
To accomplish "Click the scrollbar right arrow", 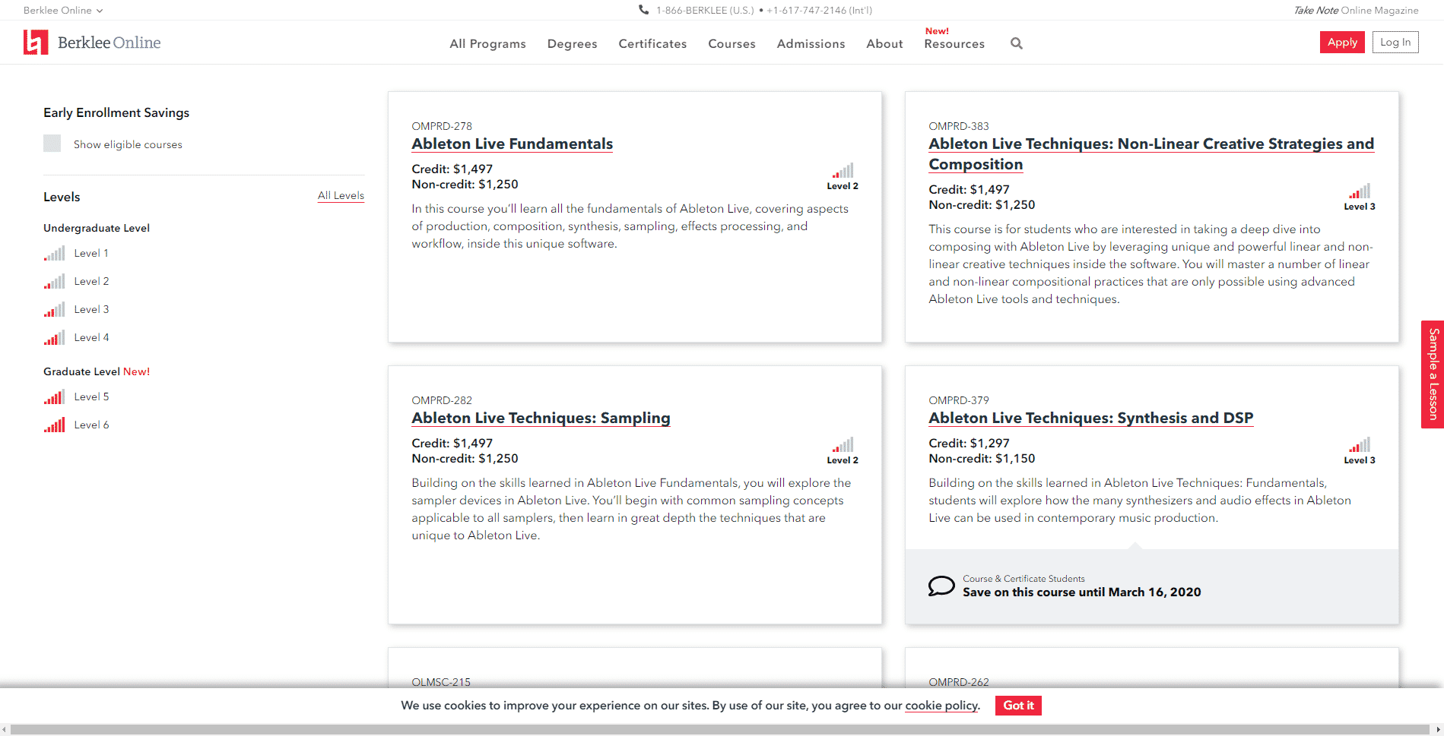I will tap(1438, 730).
